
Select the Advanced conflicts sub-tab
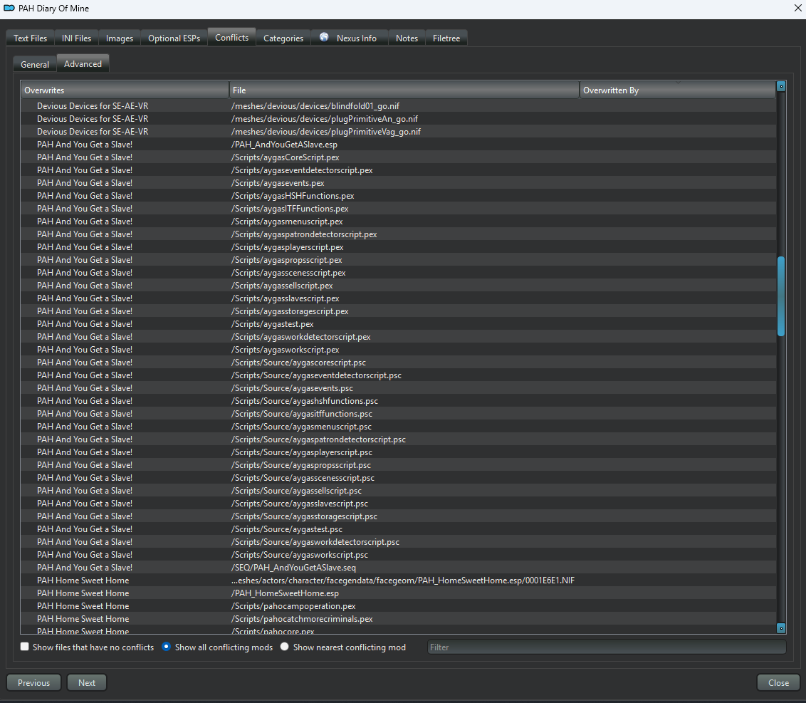[83, 63]
